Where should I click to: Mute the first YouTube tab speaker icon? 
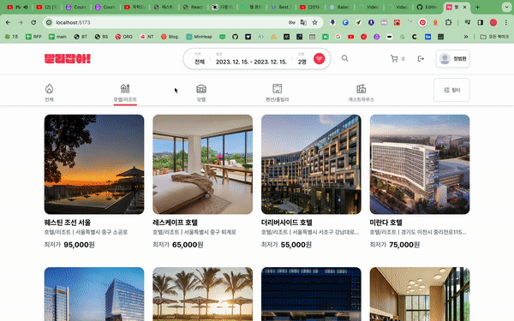(26, 7)
